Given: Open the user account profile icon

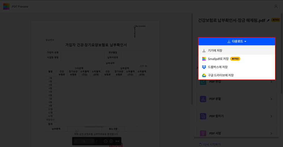Looking at the screenshot, I should pos(276,7).
